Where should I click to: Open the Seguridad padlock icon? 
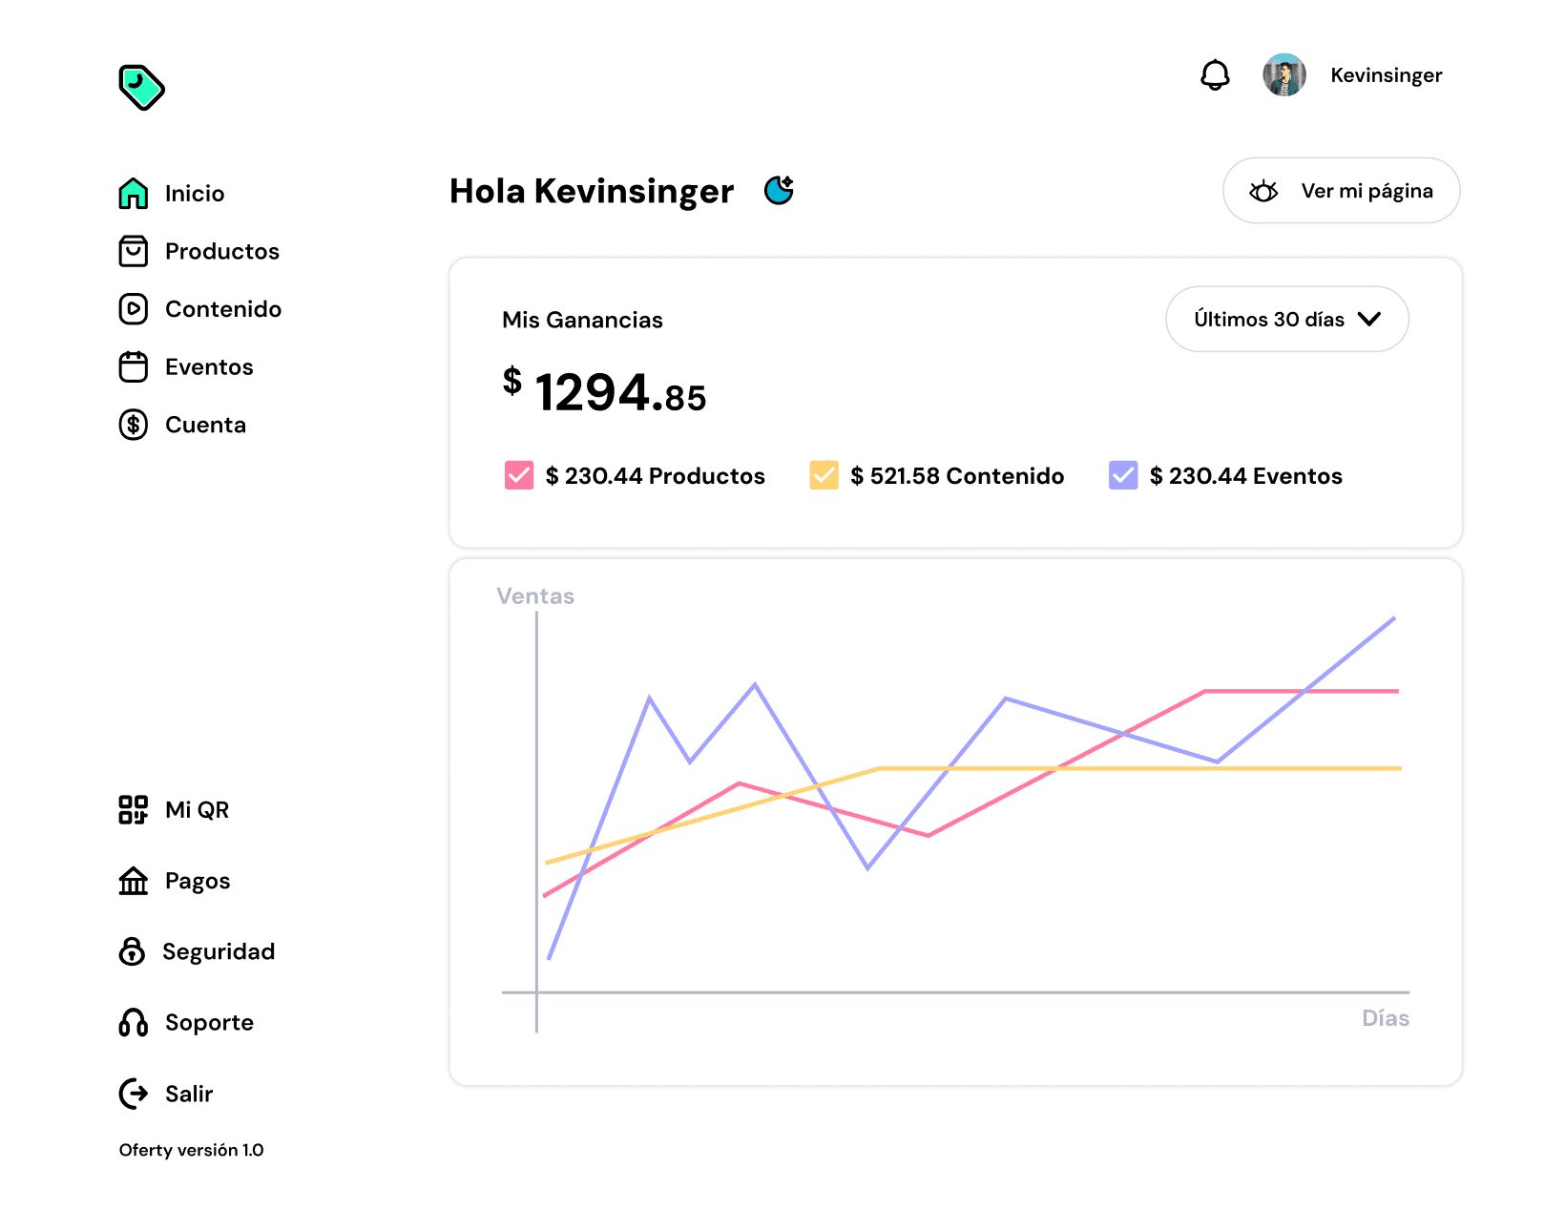click(x=132, y=951)
